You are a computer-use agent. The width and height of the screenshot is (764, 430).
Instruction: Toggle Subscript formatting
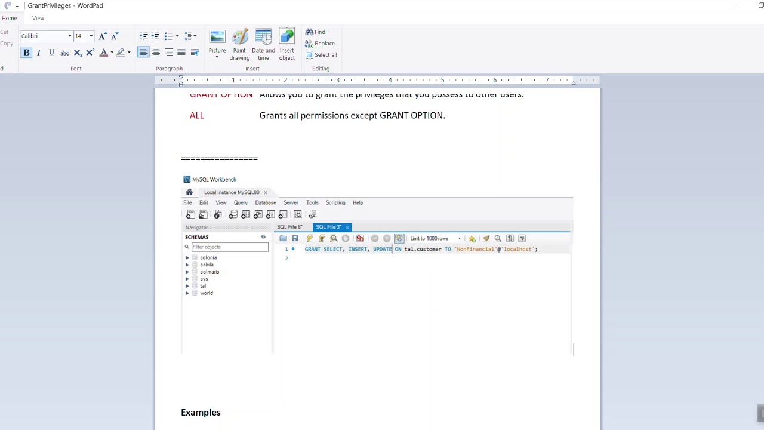[78, 53]
